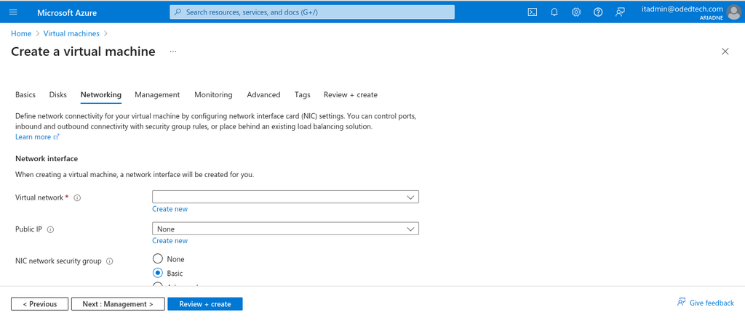Click the Network interface heading

point(47,159)
